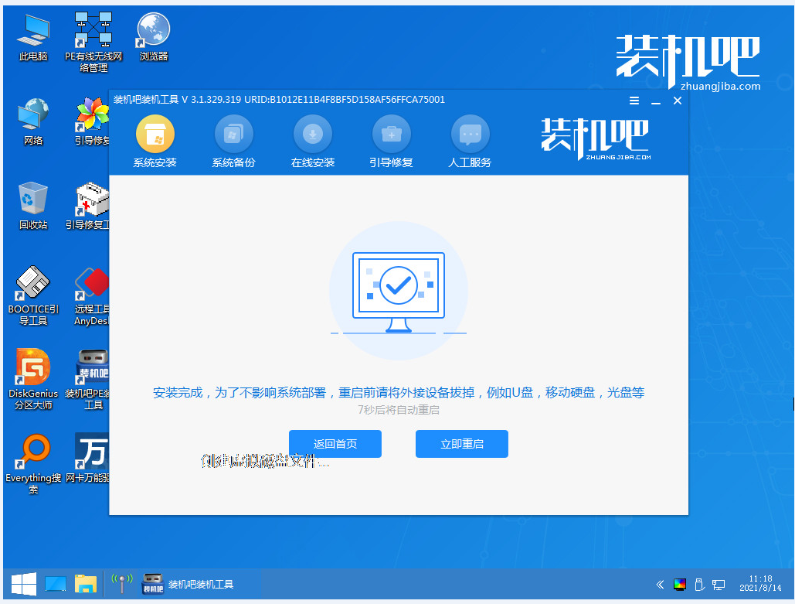Select the 系统安装 icon in toolbar
Image resolution: width=795 pixels, height=604 pixels.
point(155,134)
